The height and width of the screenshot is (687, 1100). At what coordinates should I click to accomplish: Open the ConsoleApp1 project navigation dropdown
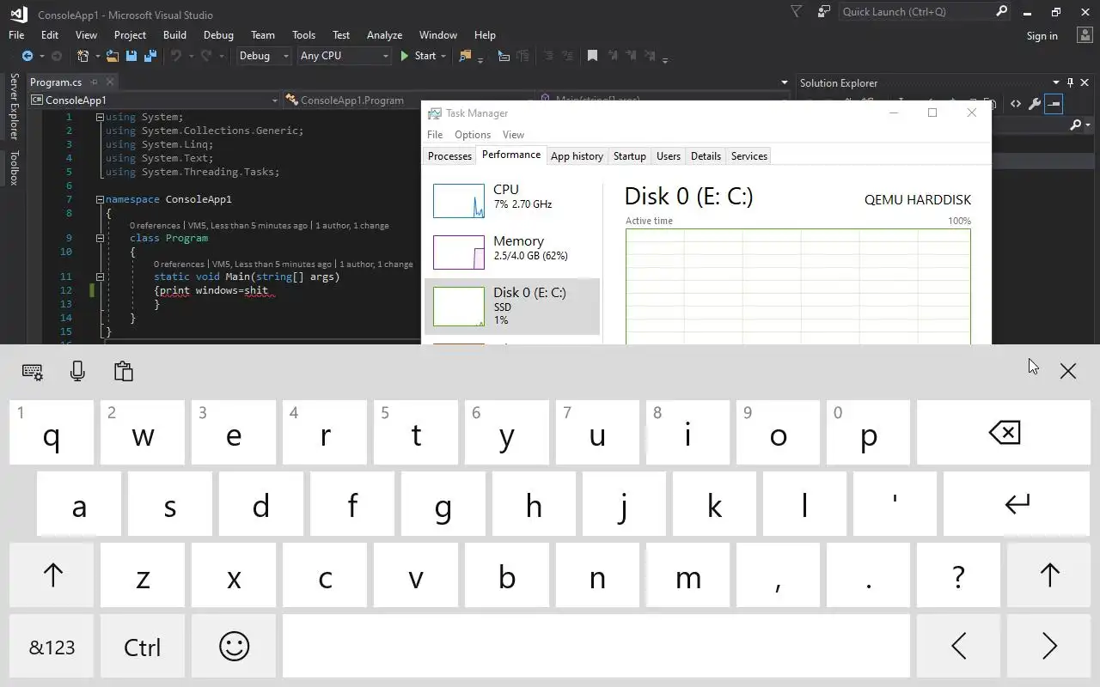pos(155,100)
